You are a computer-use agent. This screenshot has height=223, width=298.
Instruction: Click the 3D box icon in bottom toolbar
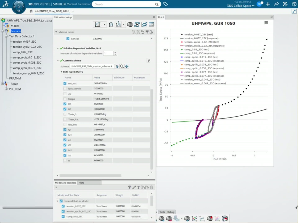click(225, 218)
